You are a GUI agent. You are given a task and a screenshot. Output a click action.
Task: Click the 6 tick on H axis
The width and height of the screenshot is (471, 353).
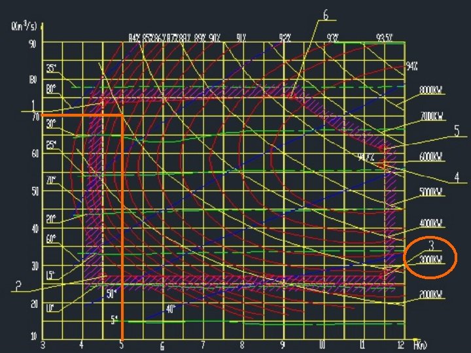coord(162,346)
